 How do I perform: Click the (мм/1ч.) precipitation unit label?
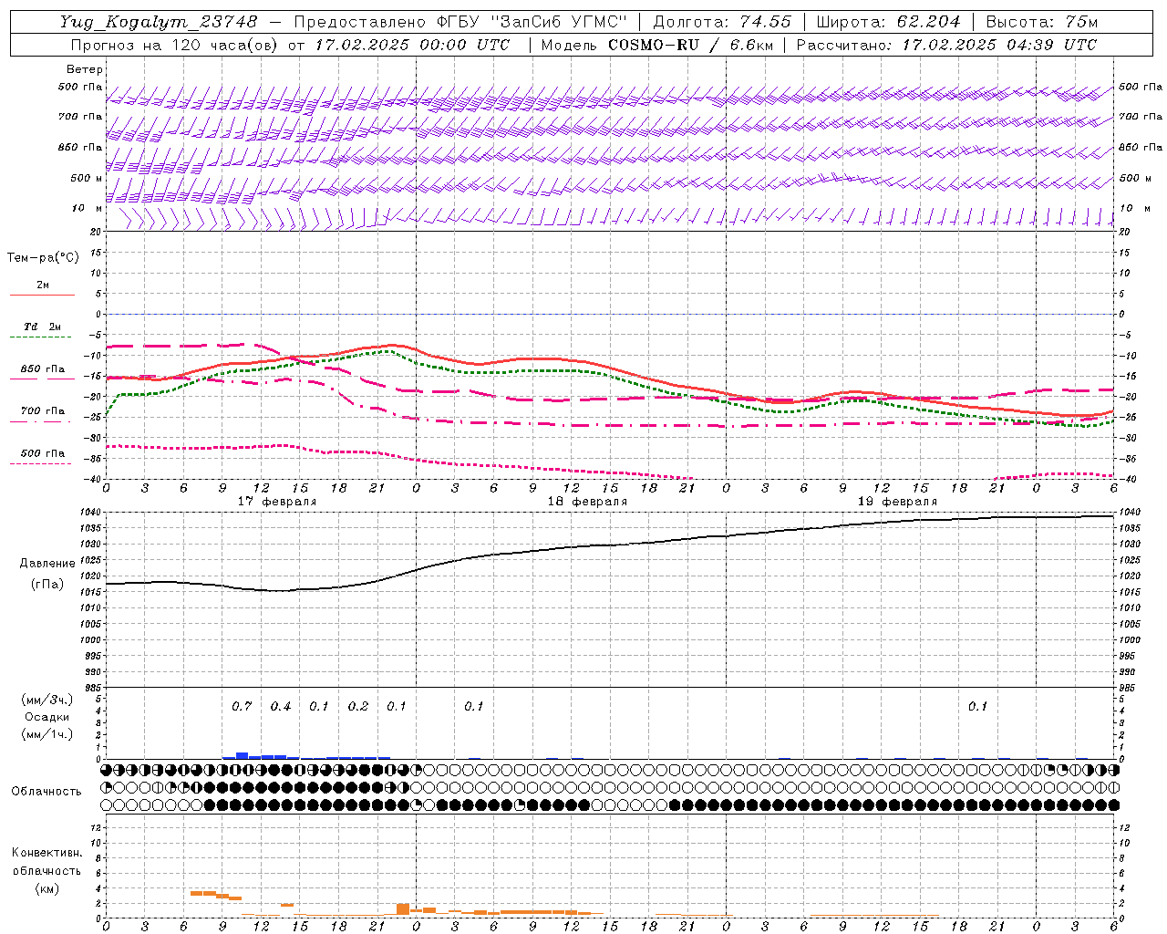(x=47, y=734)
